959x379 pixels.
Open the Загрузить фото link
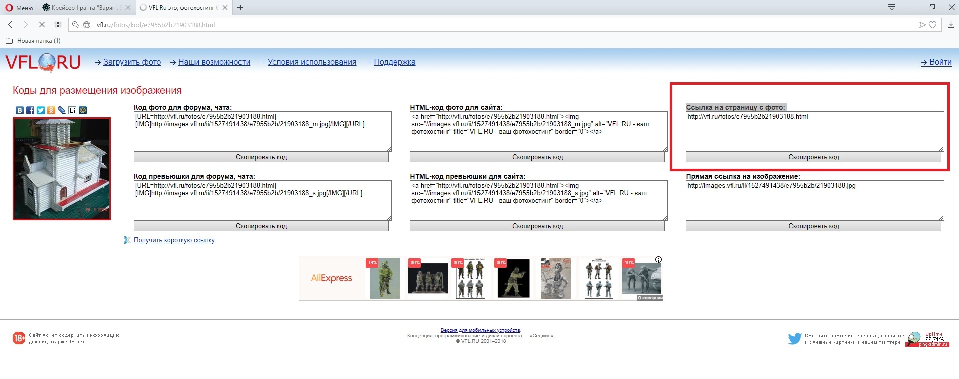[x=132, y=62]
